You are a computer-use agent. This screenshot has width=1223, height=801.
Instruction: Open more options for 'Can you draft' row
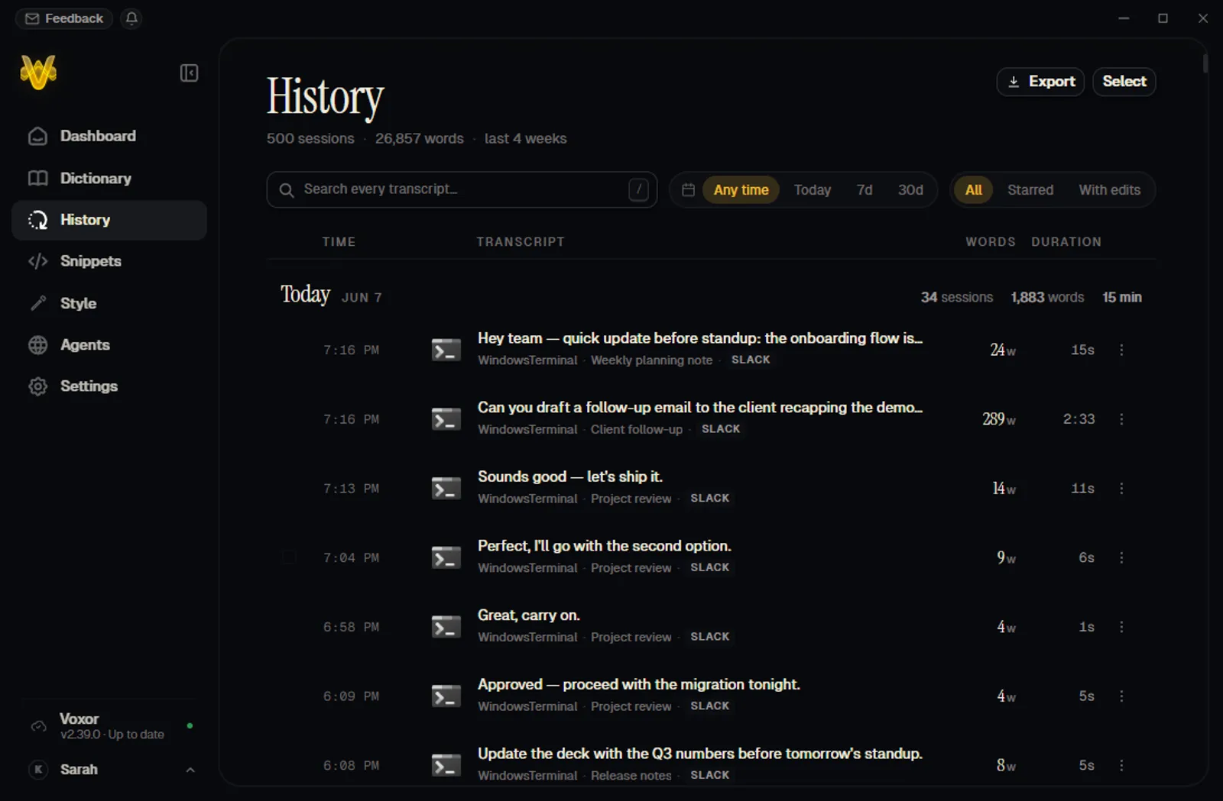[1121, 419]
